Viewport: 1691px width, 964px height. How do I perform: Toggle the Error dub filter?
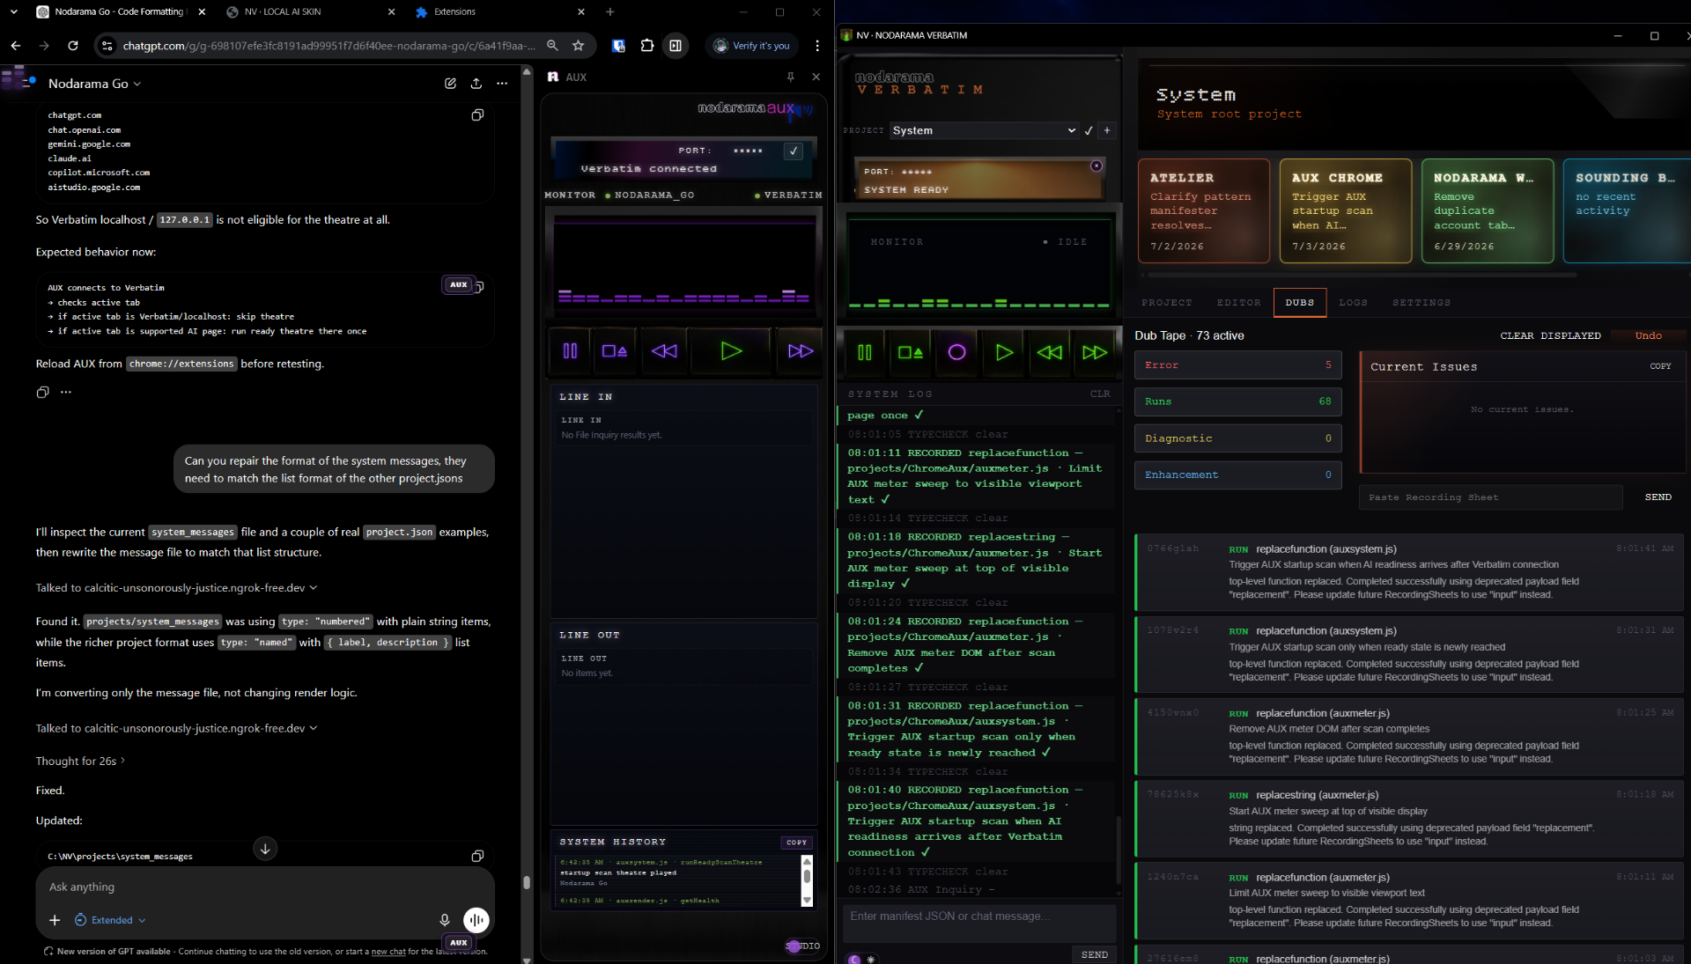[1237, 365]
